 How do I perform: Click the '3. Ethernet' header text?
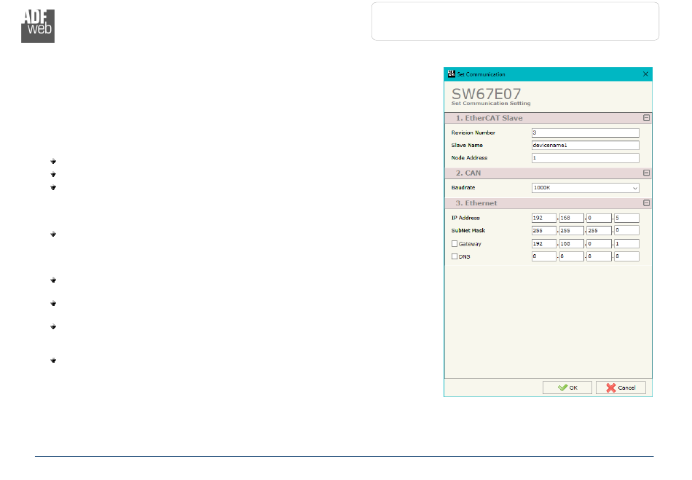476,203
